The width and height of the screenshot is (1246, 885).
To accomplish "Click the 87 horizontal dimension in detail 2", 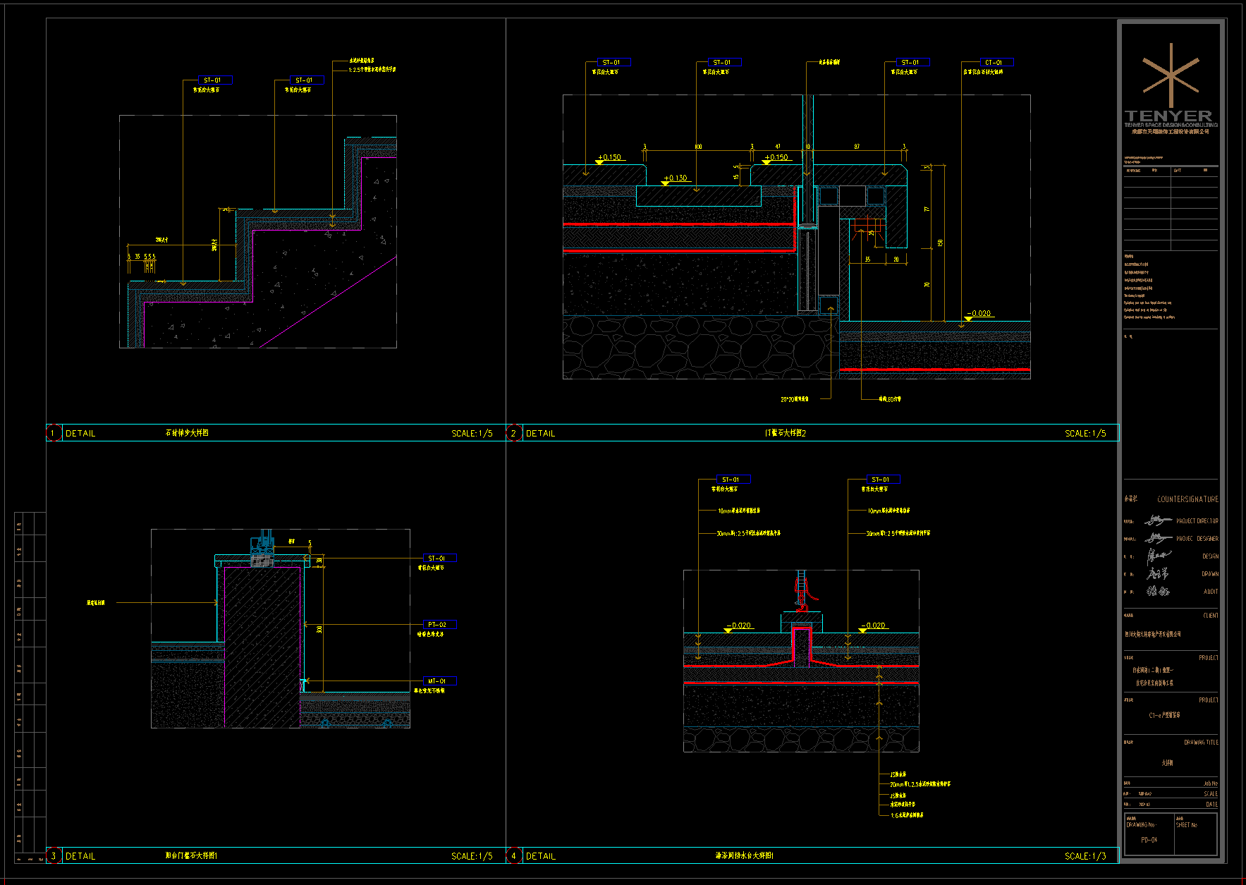I will [x=857, y=147].
